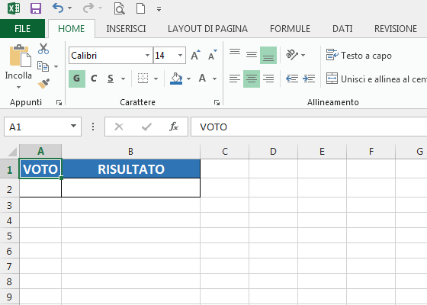Save the workbook with the floppy icon
The image size is (427, 305).
[36, 8]
